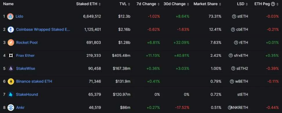Click the help icon beside stETH for Lido
The image size is (282, 113).
[234, 16]
